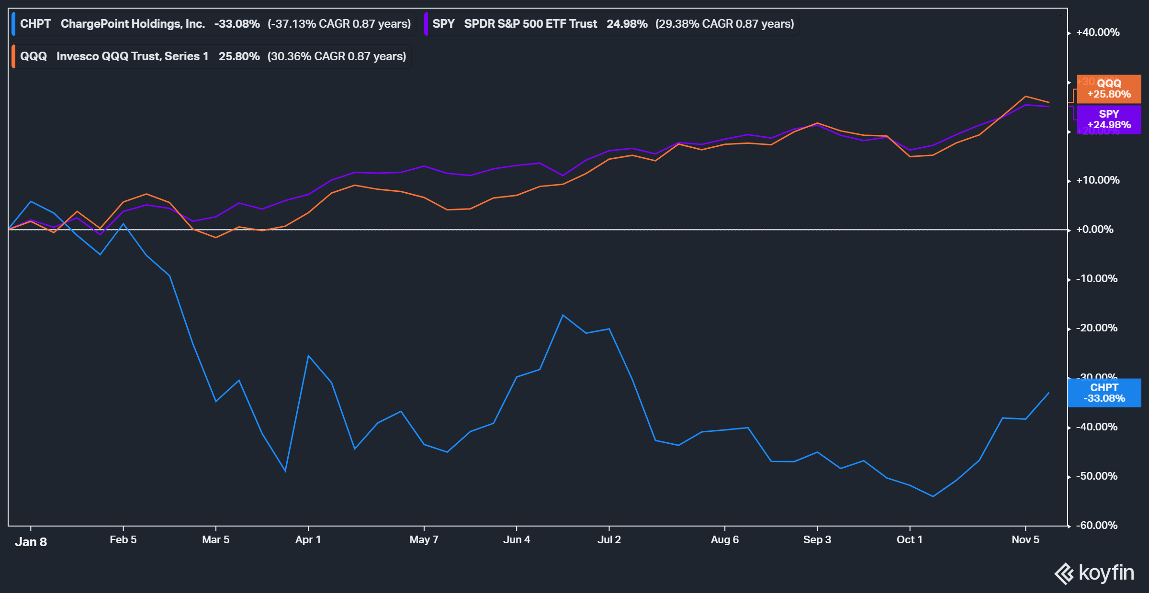Click the Apr 1 date axis label
The height and width of the screenshot is (593, 1149).
(x=308, y=540)
